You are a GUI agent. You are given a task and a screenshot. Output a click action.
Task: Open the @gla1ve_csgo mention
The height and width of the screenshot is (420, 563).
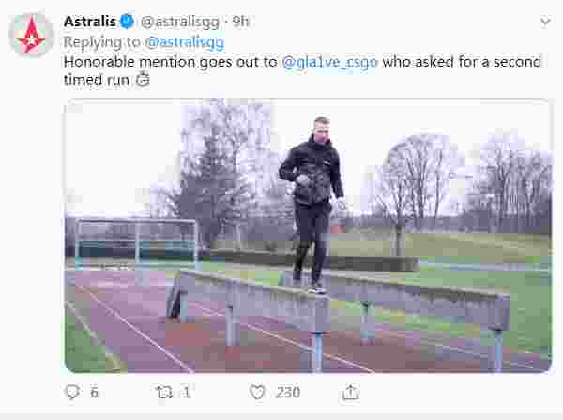coord(330,62)
